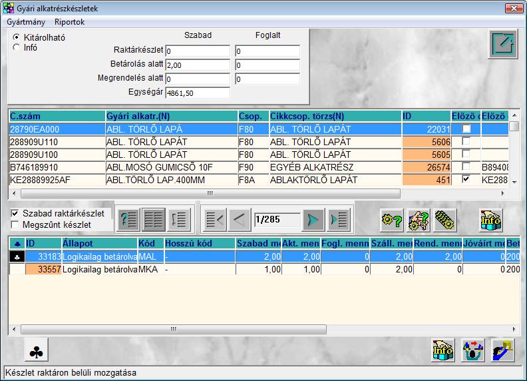Image resolution: width=527 pixels, height=381 pixels.
Task: Click Cikkcsop. törzs(N) column header
Action: click(x=335, y=116)
